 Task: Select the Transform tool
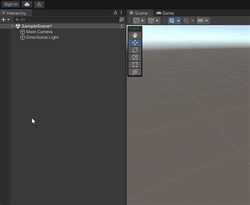(135, 72)
